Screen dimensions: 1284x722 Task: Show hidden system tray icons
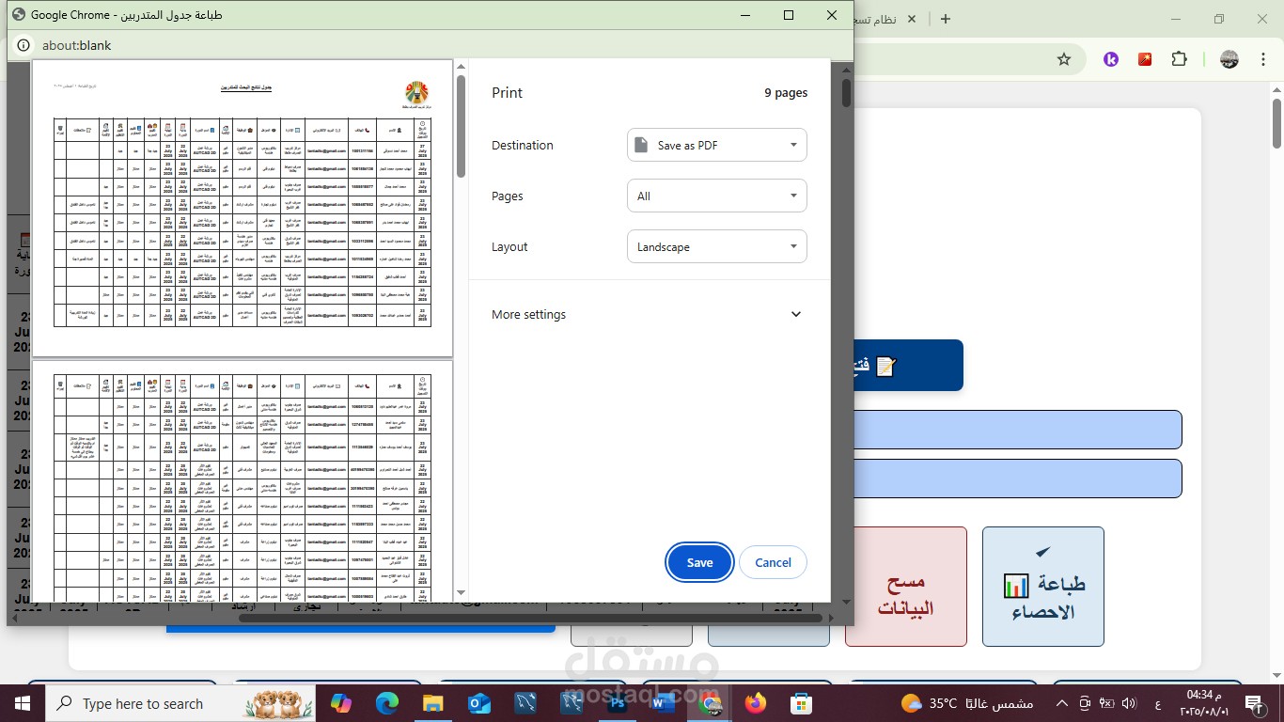coord(1062,703)
